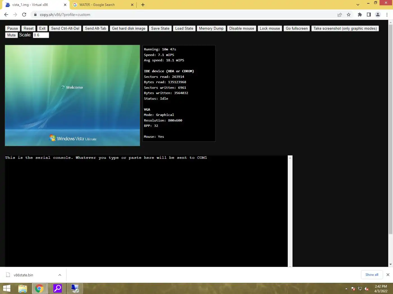Image resolution: width=393 pixels, height=294 pixels.
Task: Reload the page with the refresh icon
Action: [x=24, y=15]
